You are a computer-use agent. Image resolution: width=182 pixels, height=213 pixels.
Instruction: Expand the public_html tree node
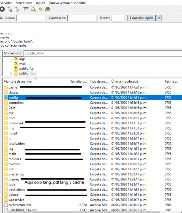click(x=11, y=74)
